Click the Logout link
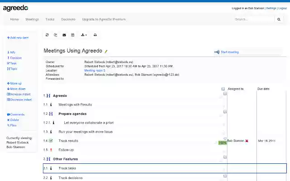The width and height of the screenshot is (290, 181). [283, 8]
